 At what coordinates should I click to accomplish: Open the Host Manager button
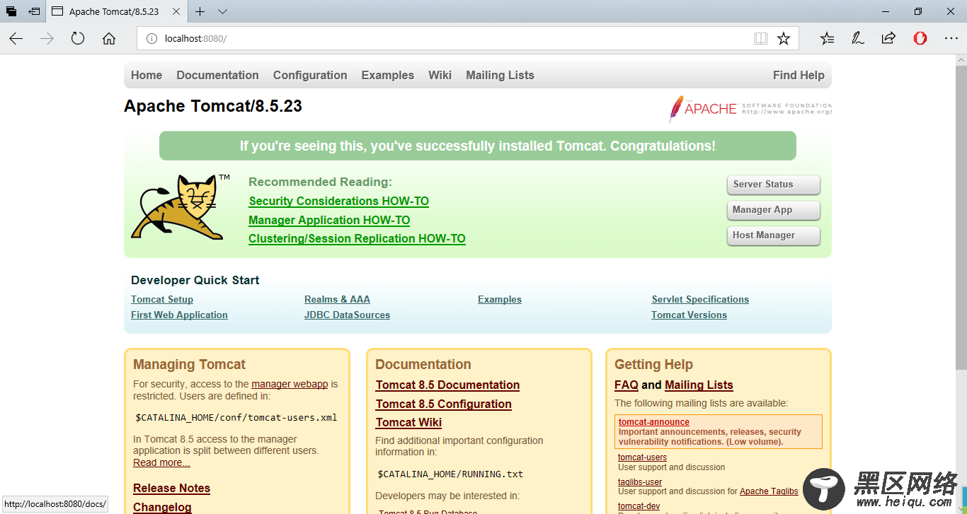pyautogui.click(x=773, y=235)
